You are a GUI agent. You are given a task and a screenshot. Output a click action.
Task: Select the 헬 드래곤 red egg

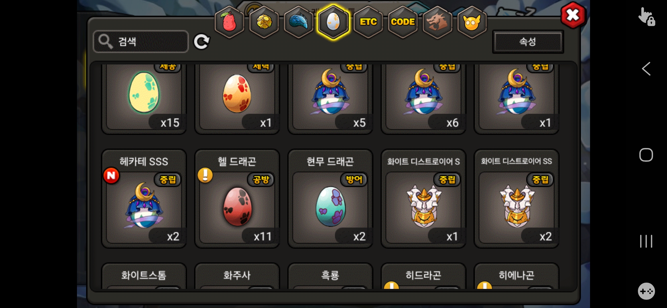click(x=237, y=199)
